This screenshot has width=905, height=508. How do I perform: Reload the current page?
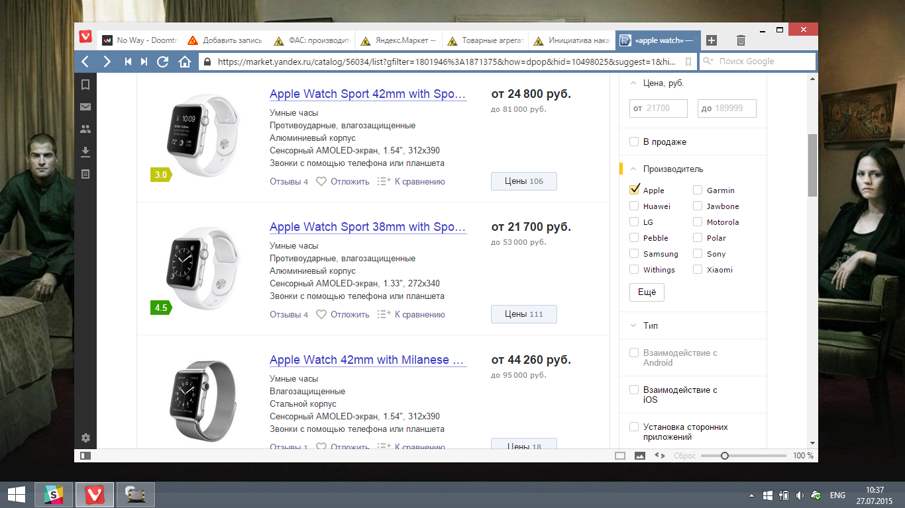click(162, 61)
